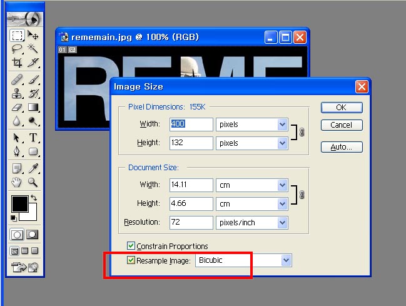Viewport: 406px width, 306px height.
Task: Select the Notes tool
Action: coord(17,168)
